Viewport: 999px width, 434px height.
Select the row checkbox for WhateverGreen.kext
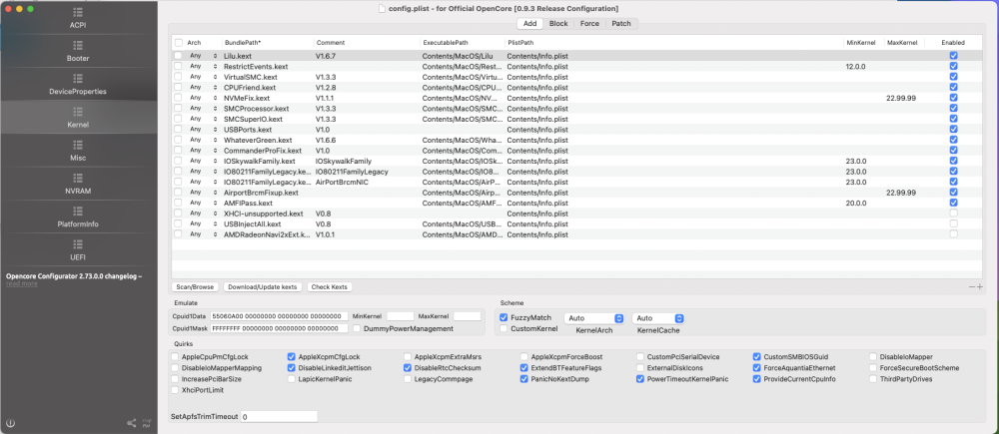[179, 140]
